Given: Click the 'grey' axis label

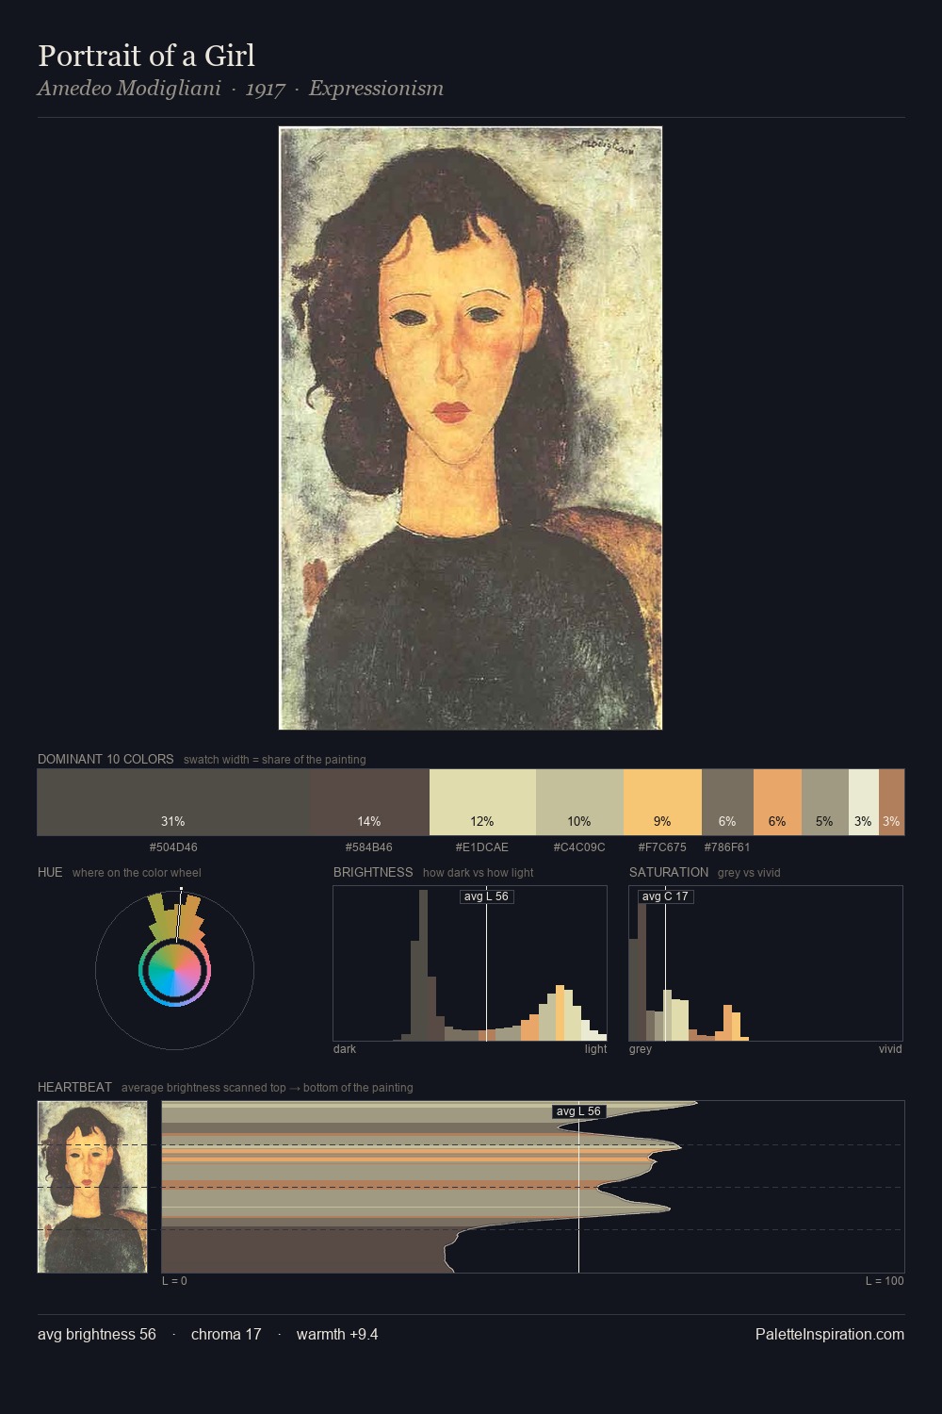Looking at the screenshot, I should pos(641,1049).
